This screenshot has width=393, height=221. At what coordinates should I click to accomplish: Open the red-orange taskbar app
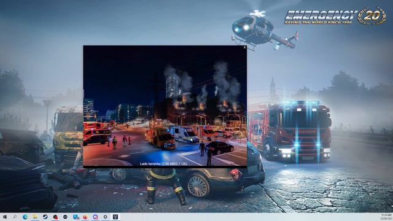(x=85, y=217)
